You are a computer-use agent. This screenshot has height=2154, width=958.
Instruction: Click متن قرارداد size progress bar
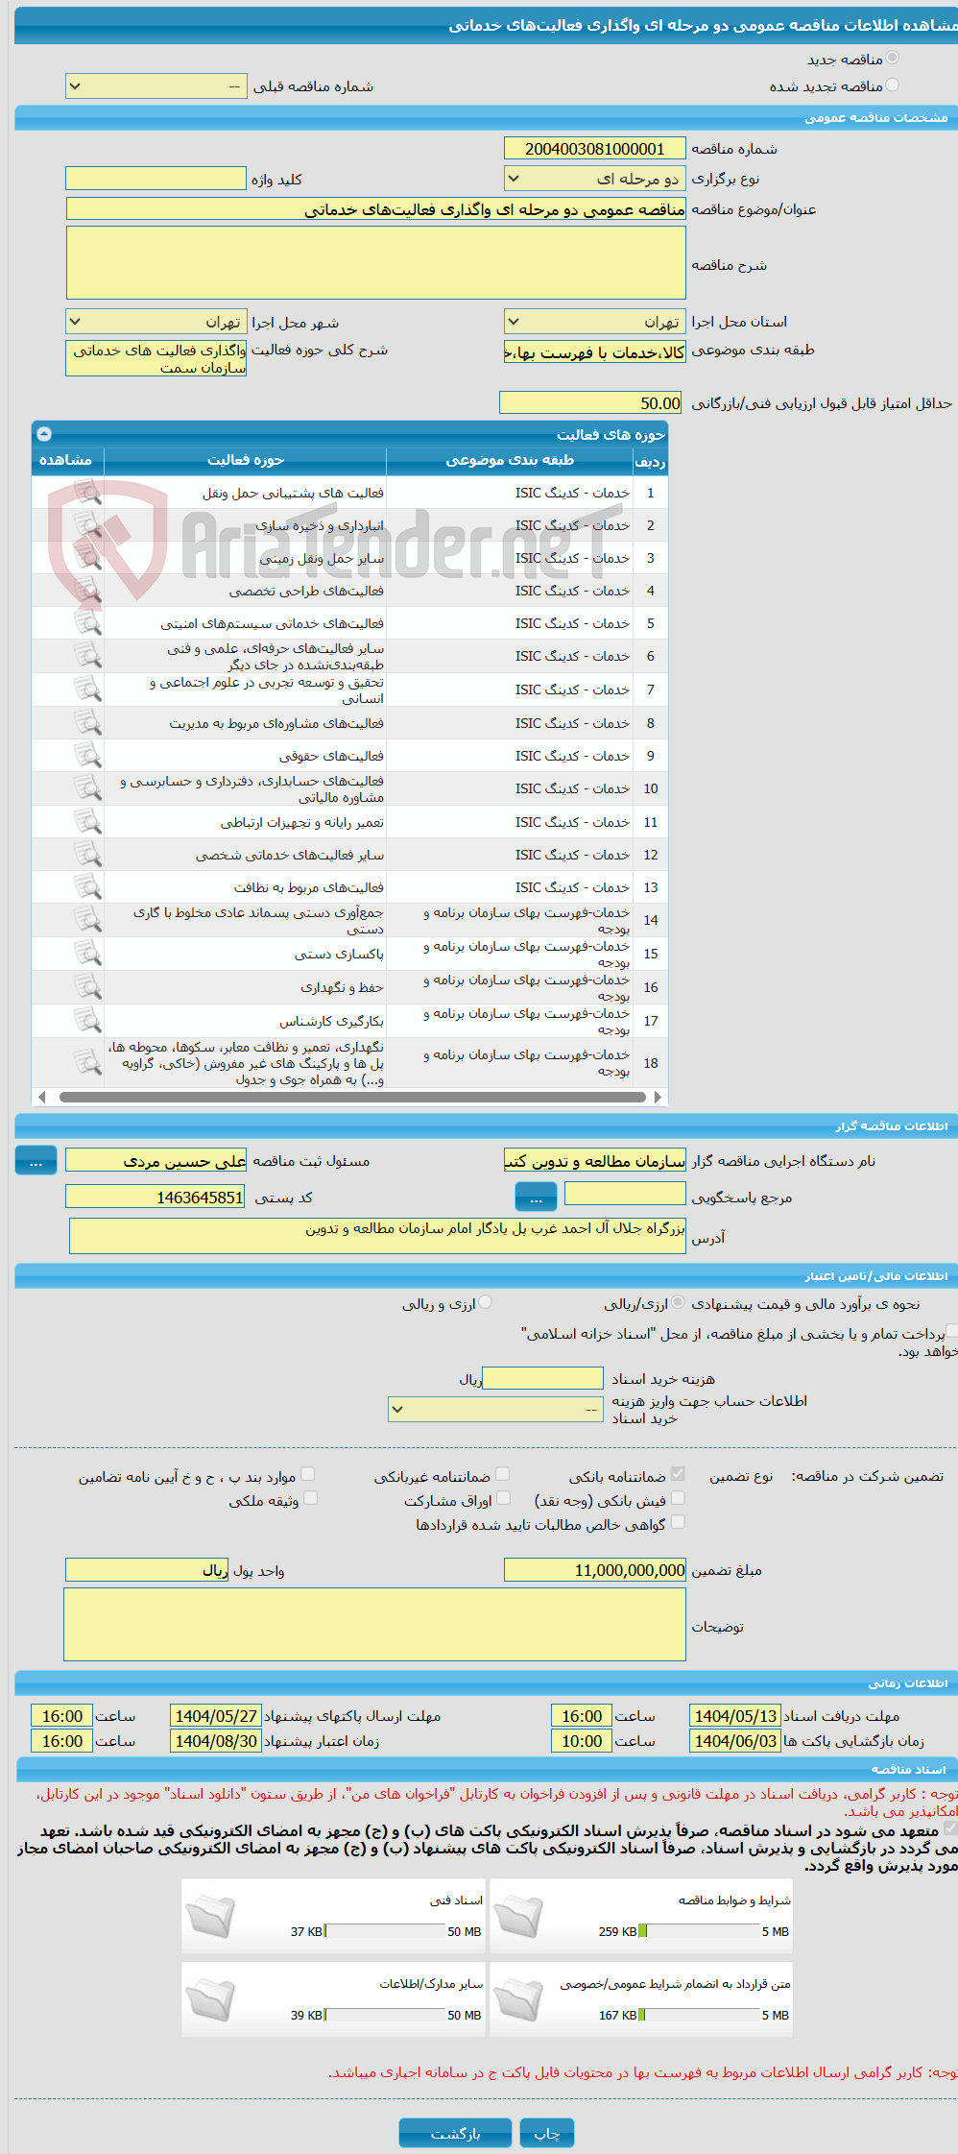pyautogui.click(x=701, y=2015)
